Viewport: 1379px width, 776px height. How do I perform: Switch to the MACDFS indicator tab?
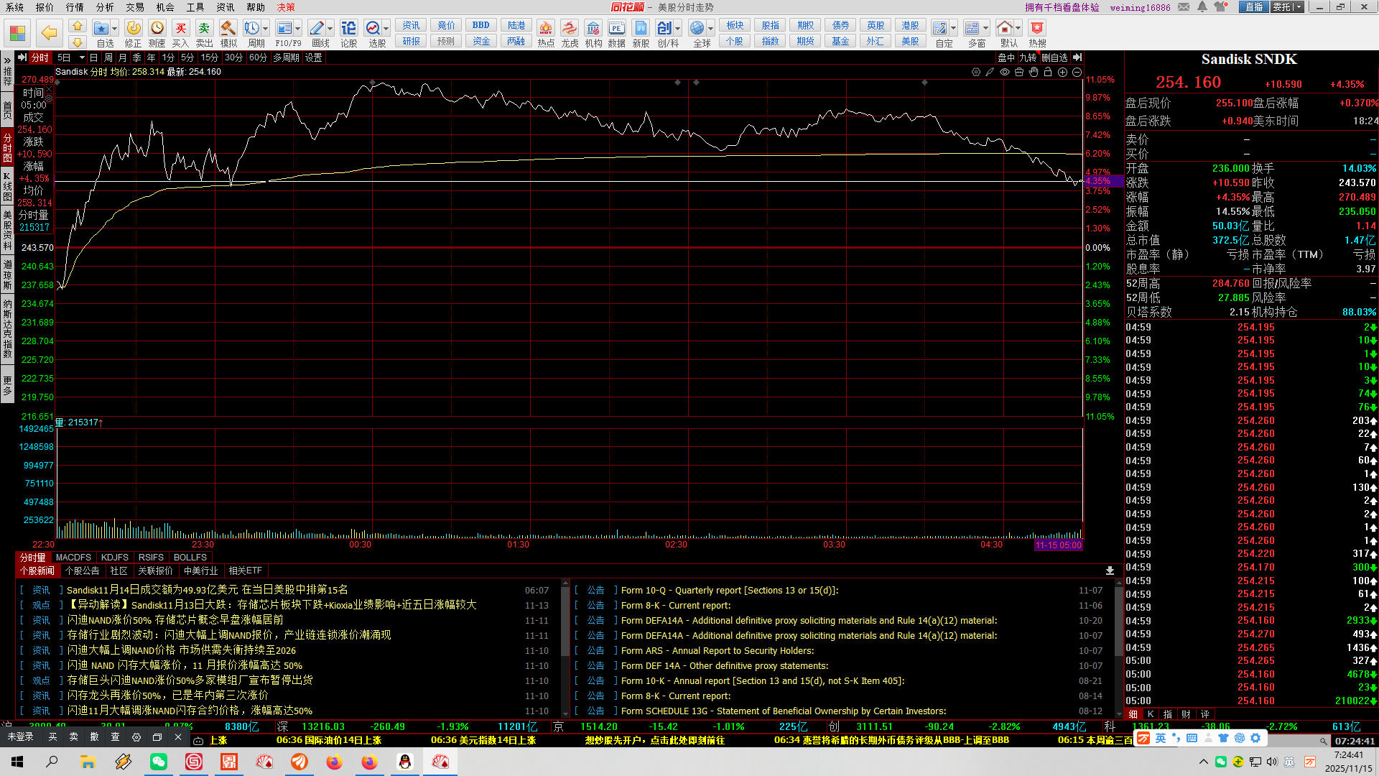click(x=73, y=558)
